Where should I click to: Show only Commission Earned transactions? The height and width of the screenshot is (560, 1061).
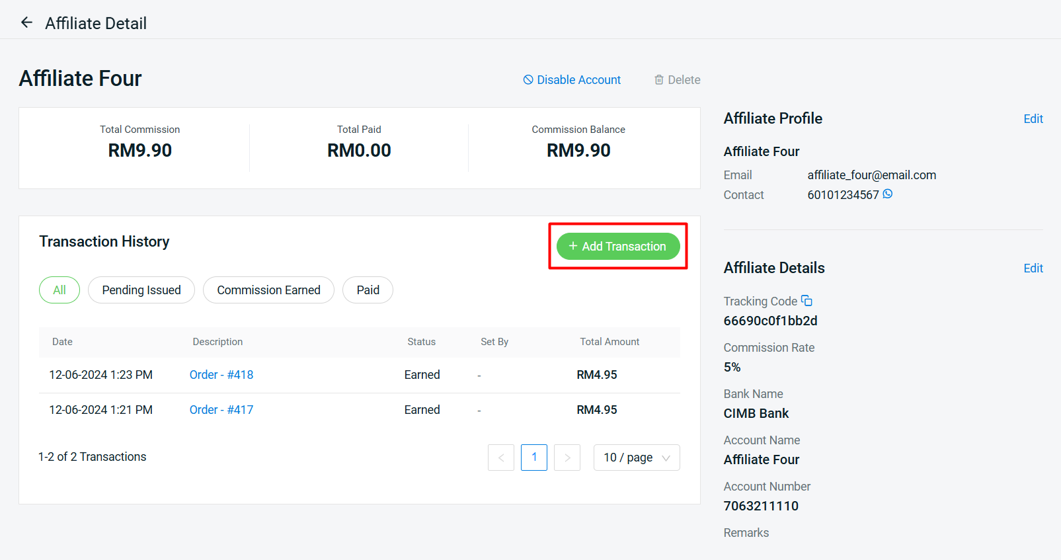(x=268, y=290)
